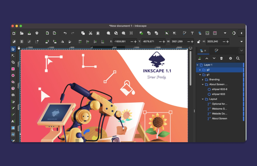Paste from clipboard icon

pyautogui.click(x=98, y=33)
